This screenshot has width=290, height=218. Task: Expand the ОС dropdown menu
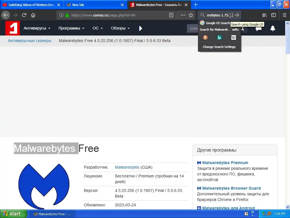97,28
